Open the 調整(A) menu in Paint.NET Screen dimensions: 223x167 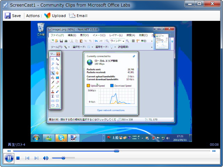[131, 35]
